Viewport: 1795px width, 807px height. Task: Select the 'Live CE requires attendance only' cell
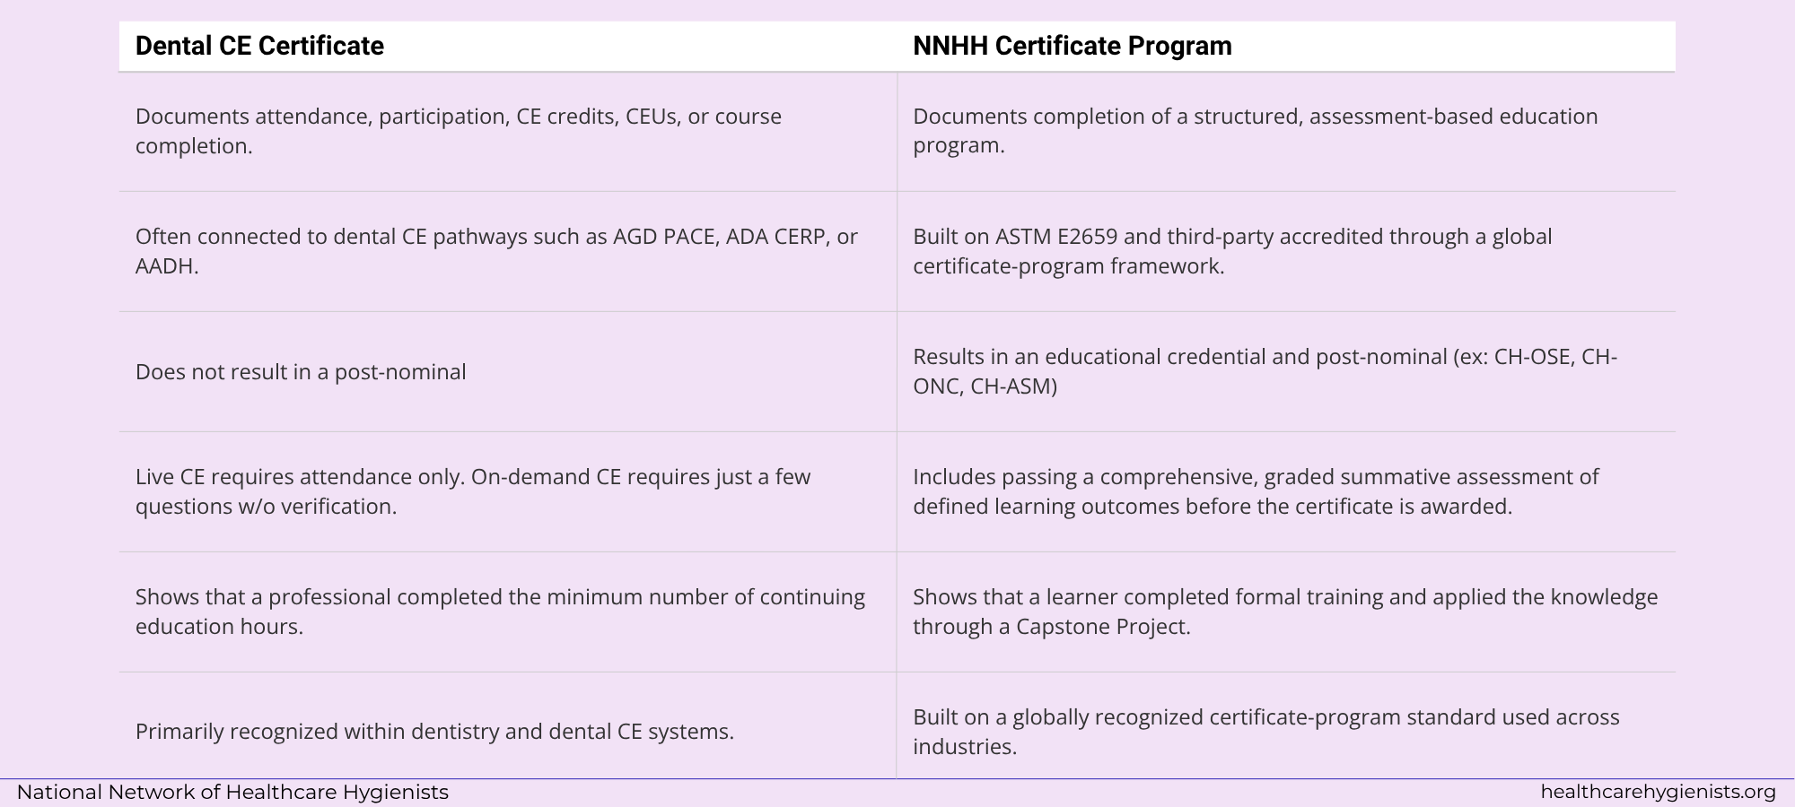(x=508, y=491)
